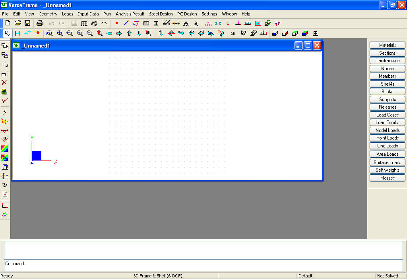Select the quadrilateral shell drawing tool
The image size is (407, 279).
coord(136,23)
